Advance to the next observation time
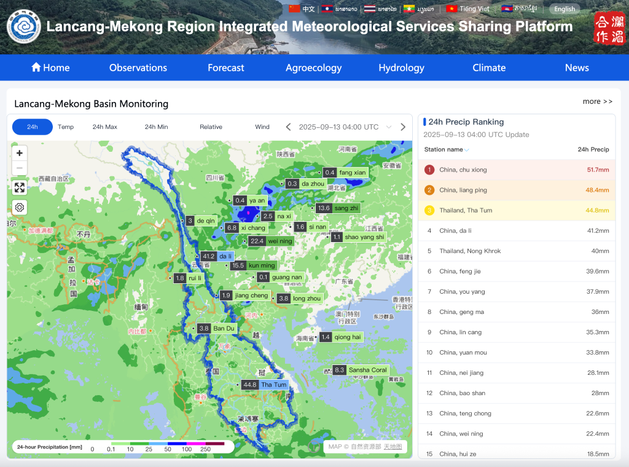The width and height of the screenshot is (629, 467). 403,127
